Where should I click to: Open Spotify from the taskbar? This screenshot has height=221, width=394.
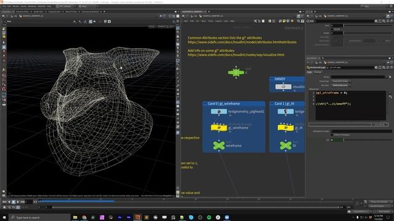point(209,217)
